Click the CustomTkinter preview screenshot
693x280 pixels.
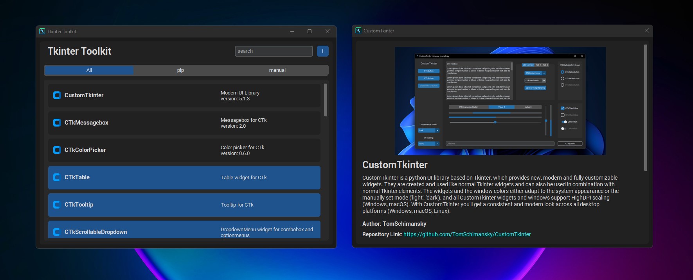point(500,101)
